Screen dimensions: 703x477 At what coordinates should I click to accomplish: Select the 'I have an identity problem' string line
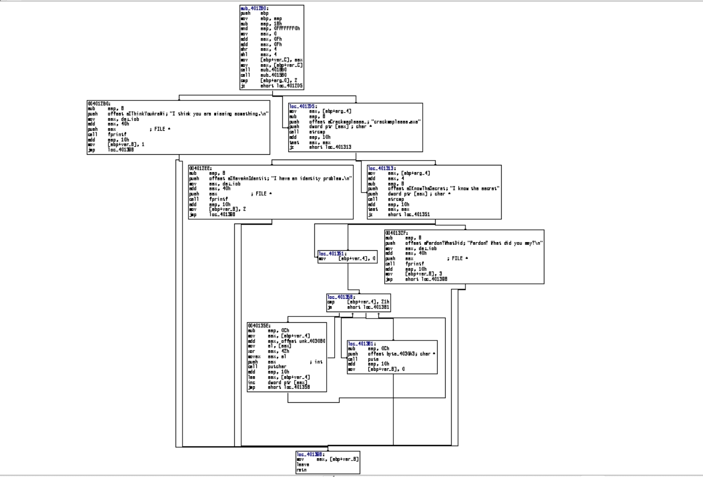[271, 178]
